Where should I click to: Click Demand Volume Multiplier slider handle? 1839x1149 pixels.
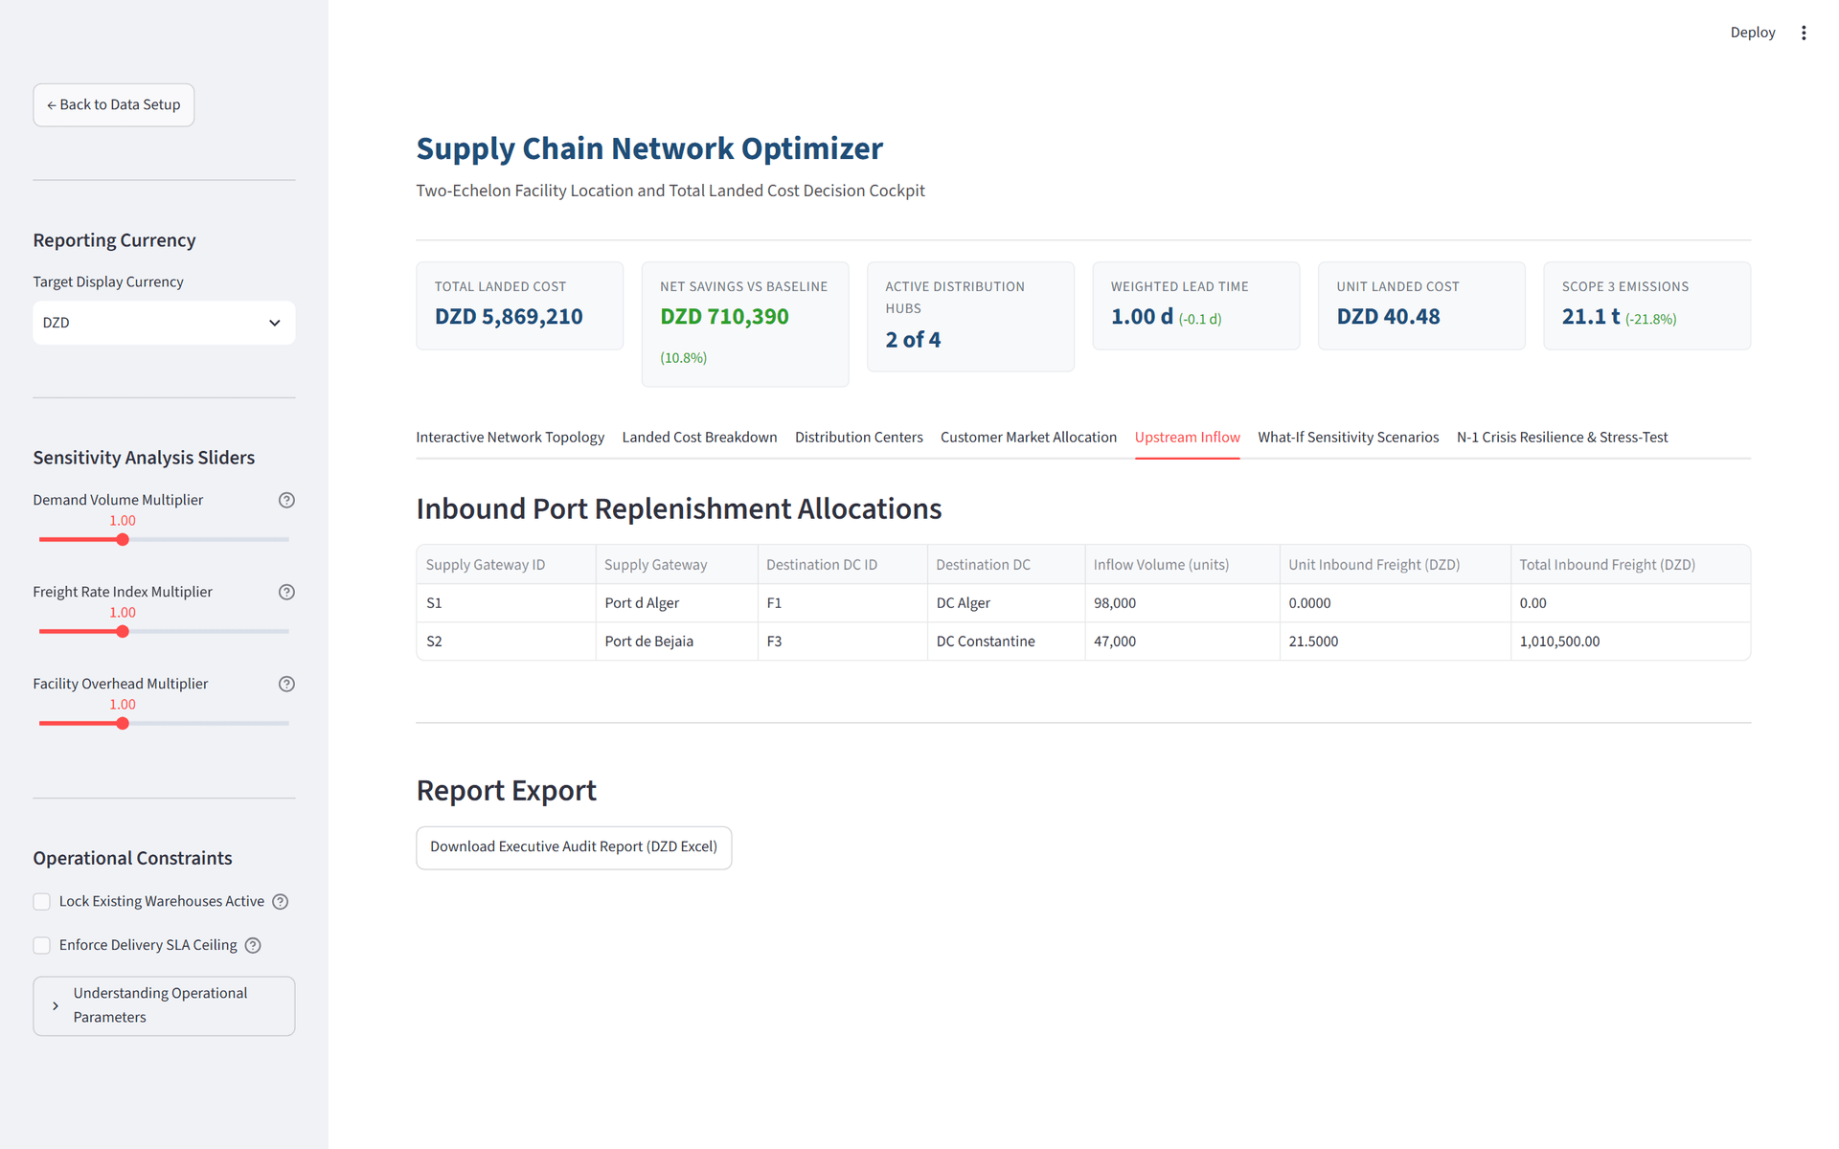point(123,539)
